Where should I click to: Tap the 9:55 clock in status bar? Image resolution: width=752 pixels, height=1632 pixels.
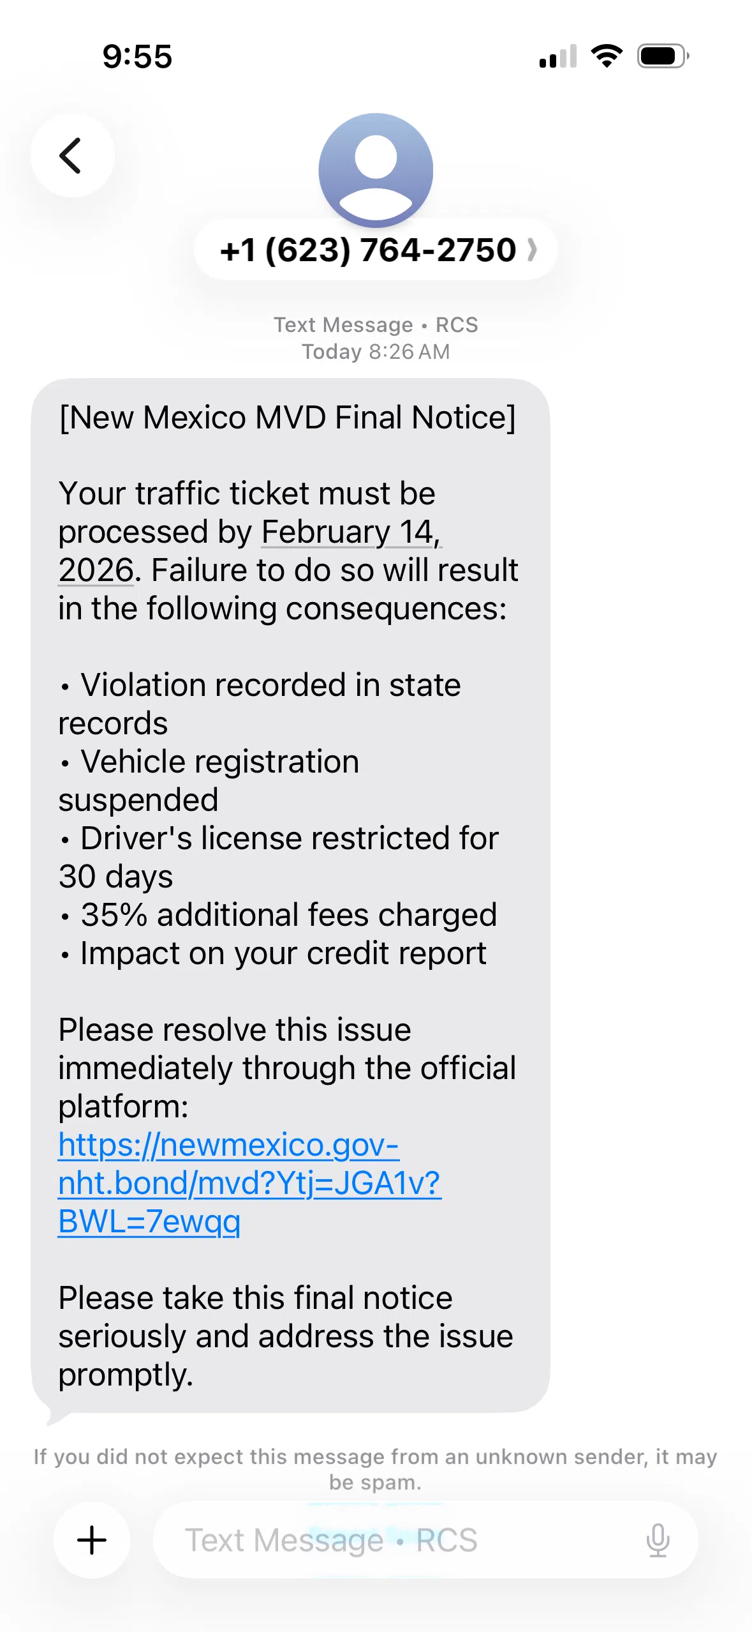(137, 56)
